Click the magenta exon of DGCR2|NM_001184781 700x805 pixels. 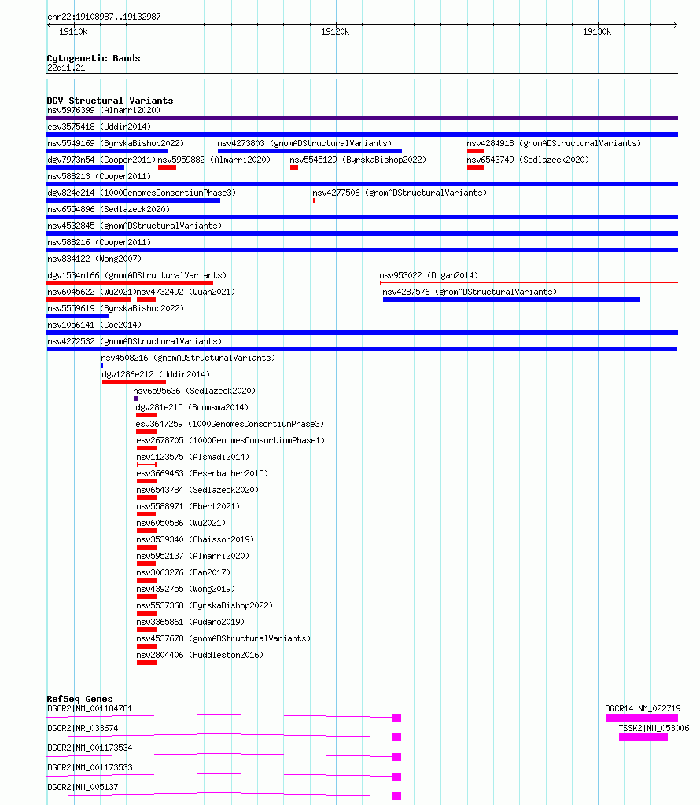click(396, 718)
